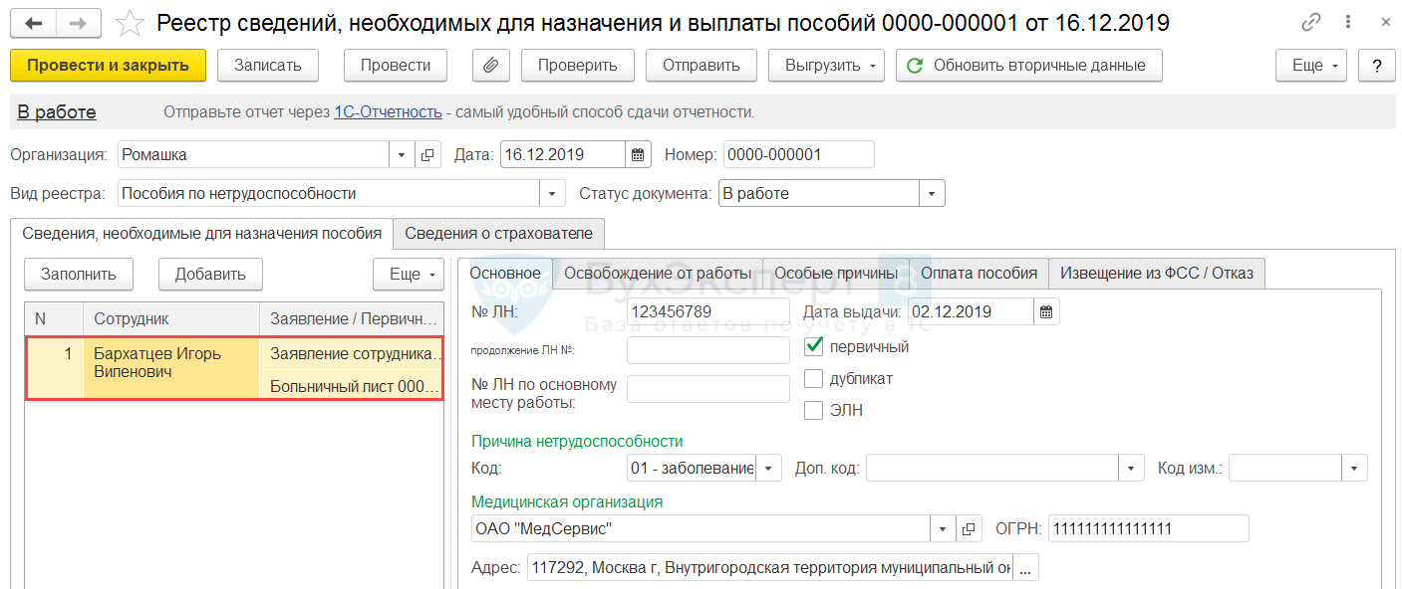The width and height of the screenshot is (1402, 589).
Task: Enable the дубликат checkbox
Action: click(813, 379)
